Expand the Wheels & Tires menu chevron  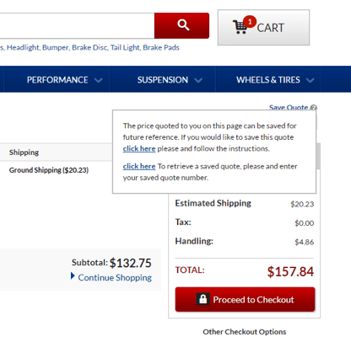point(310,81)
